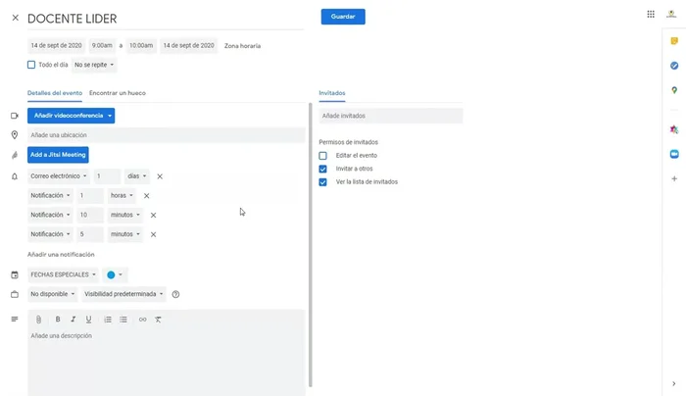Click the start date 14 de sept de 2020

[x=57, y=45]
